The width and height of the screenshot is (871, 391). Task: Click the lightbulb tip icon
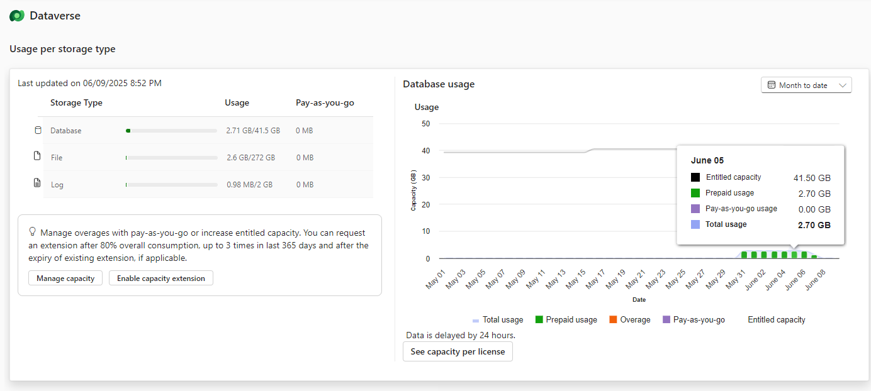pyautogui.click(x=33, y=231)
